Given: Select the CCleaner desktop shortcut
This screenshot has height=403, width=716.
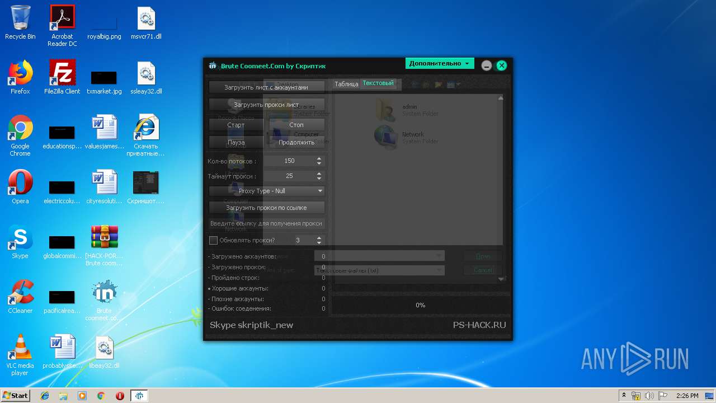Looking at the screenshot, I should click(x=20, y=297).
